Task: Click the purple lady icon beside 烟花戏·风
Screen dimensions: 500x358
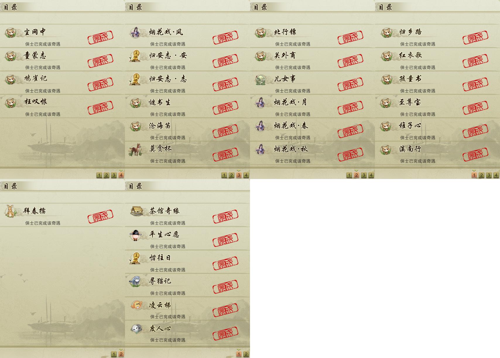Action: pos(136,32)
